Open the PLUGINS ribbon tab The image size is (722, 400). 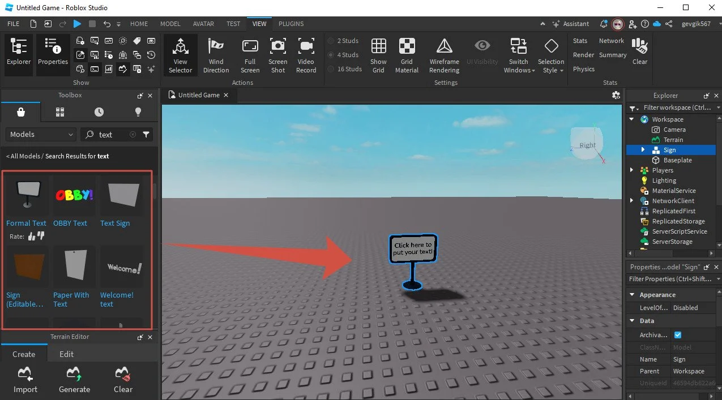(x=291, y=24)
